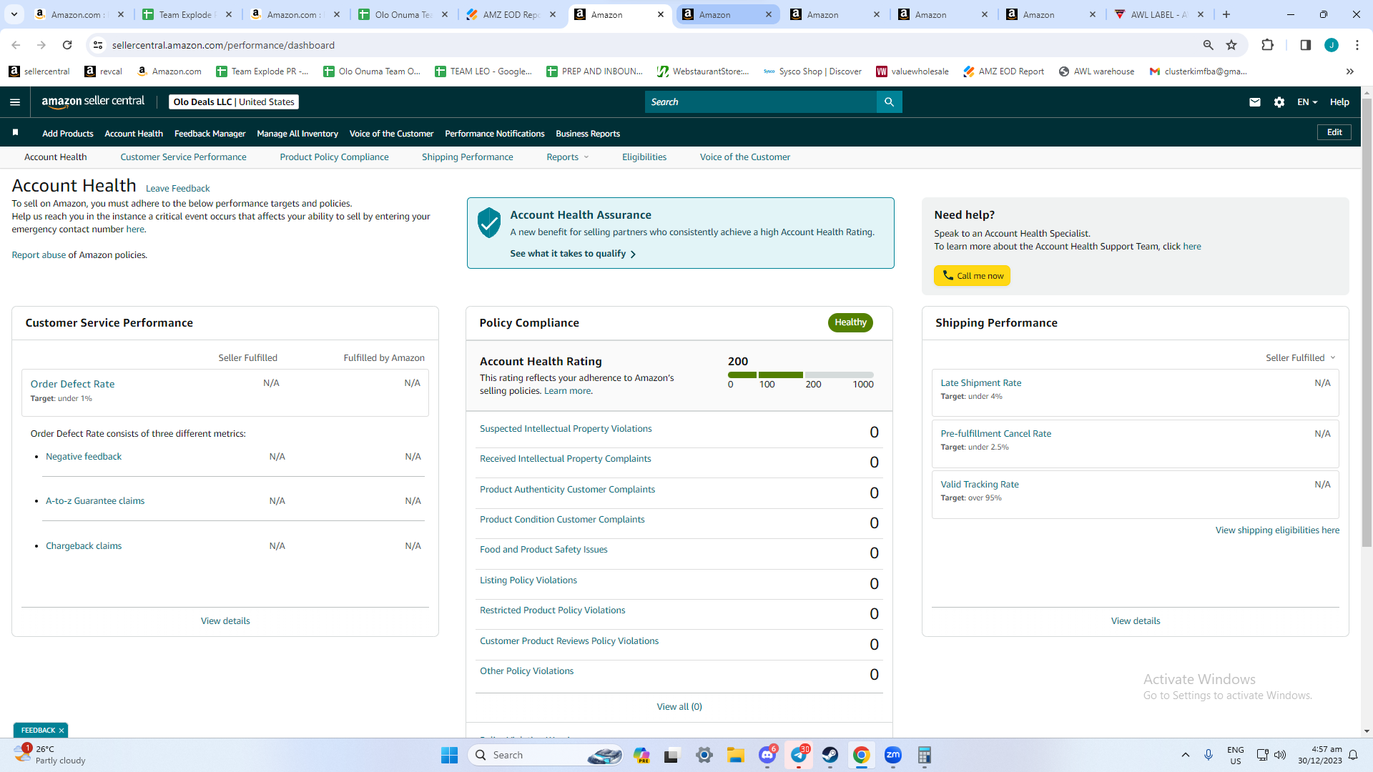Launch File Explorer from the taskbar
Viewport: 1373px width, 772px height.
736,755
